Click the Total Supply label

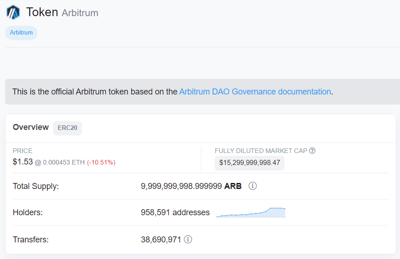point(36,186)
